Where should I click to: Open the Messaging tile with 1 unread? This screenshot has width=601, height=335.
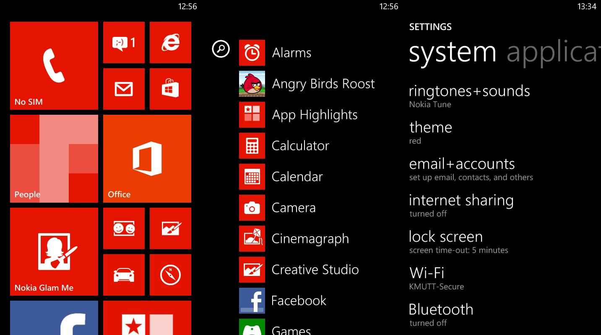click(x=124, y=42)
